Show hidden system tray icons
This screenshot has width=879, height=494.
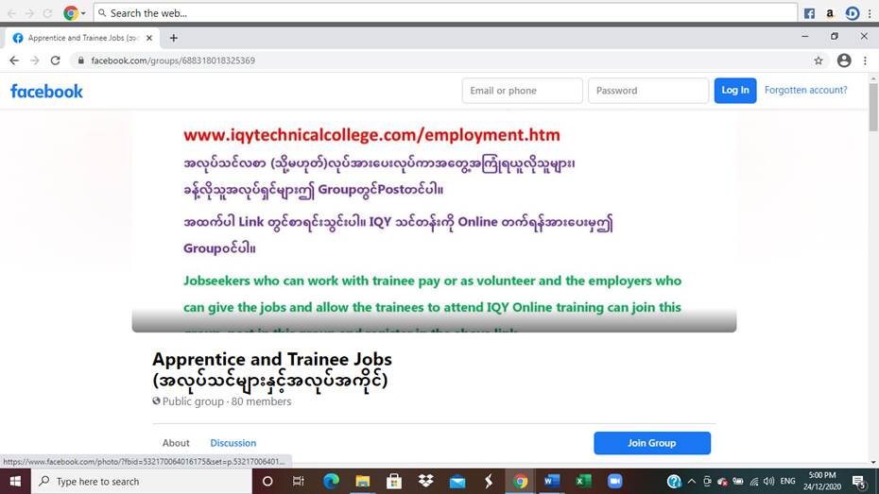click(692, 481)
